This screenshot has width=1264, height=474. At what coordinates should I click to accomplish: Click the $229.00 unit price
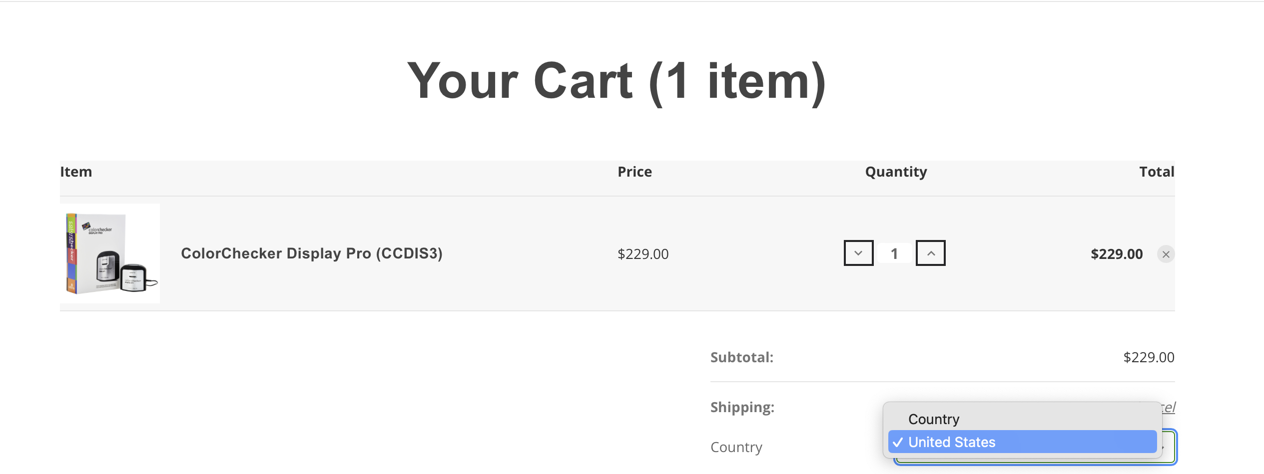pyautogui.click(x=643, y=254)
